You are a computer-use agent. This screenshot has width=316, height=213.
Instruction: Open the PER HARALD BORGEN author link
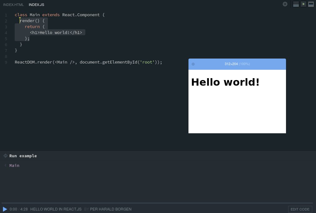(x=111, y=209)
